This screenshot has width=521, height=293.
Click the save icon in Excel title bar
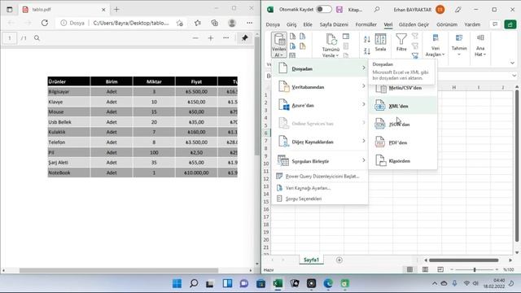point(339,10)
